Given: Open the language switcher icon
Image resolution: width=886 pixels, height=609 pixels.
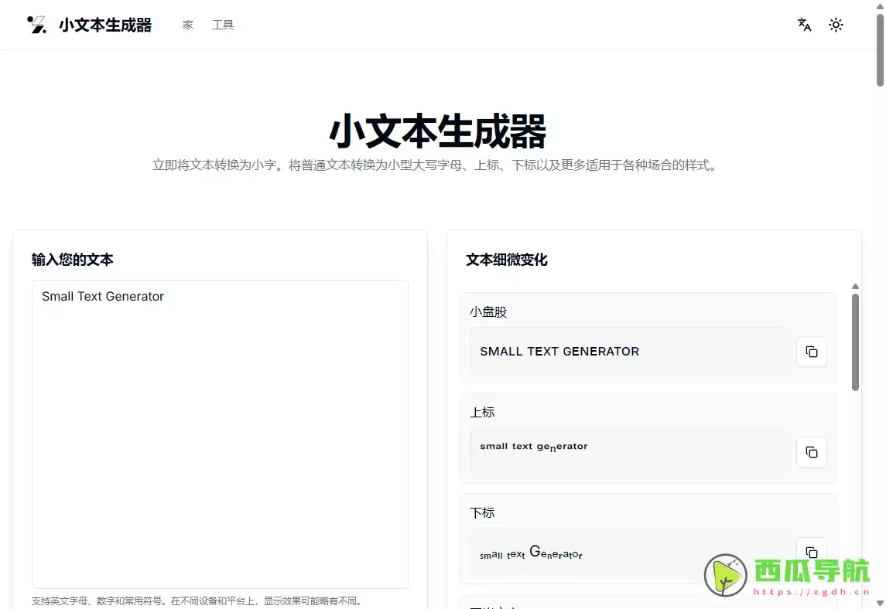Looking at the screenshot, I should click(x=803, y=25).
